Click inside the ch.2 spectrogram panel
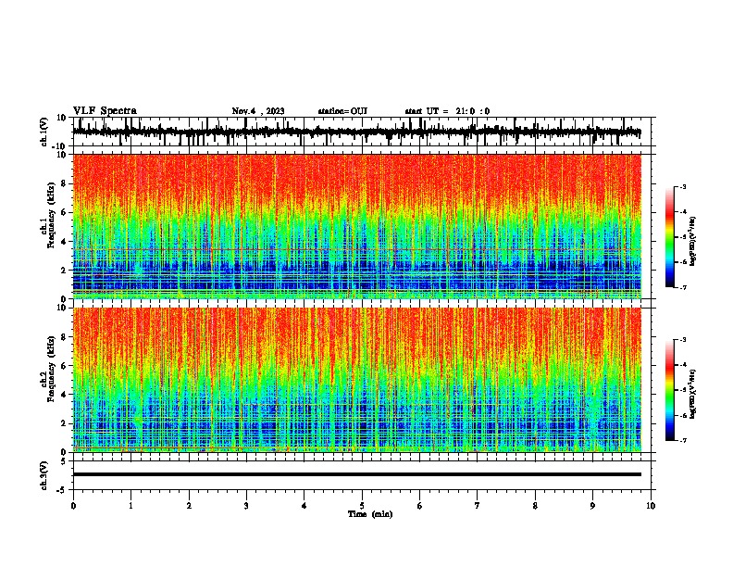733x567 pixels. 357,380
